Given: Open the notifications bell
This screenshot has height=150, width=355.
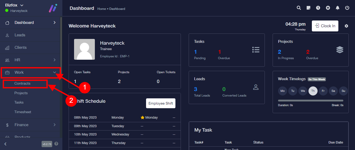Looking at the screenshot, I should coord(338,8).
